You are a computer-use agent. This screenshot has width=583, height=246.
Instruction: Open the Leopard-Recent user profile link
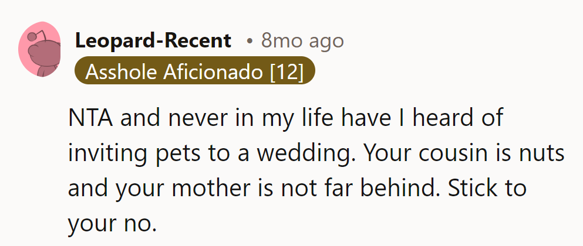tap(153, 41)
